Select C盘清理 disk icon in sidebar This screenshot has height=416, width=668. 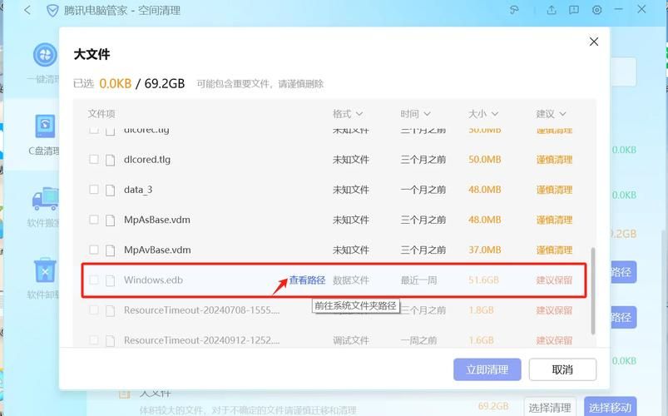click(x=45, y=126)
